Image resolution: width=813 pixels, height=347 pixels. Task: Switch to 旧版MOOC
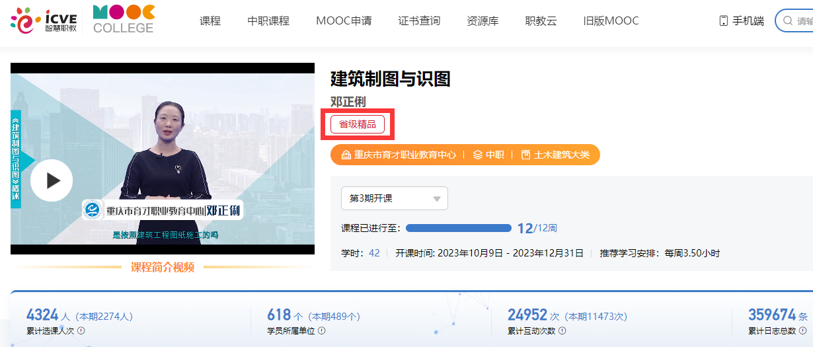tap(611, 20)
